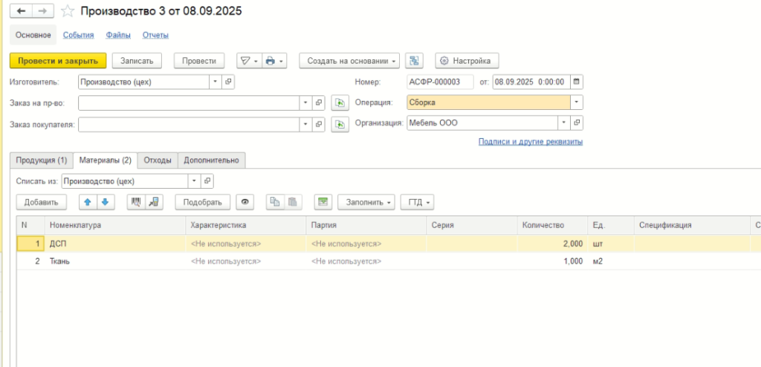Screen dimensions: 761x367
Task: Open the printer print menu
Action: pos(275,61)
